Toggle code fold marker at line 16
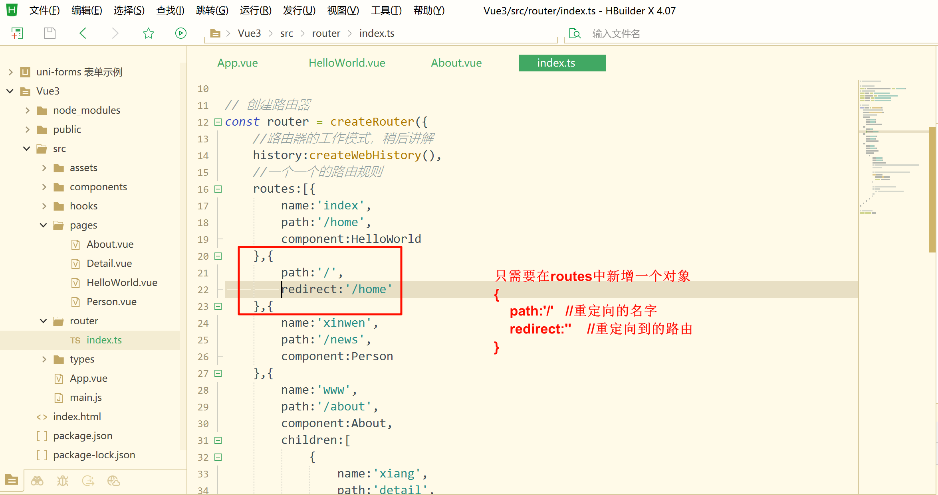 (218, 189)
